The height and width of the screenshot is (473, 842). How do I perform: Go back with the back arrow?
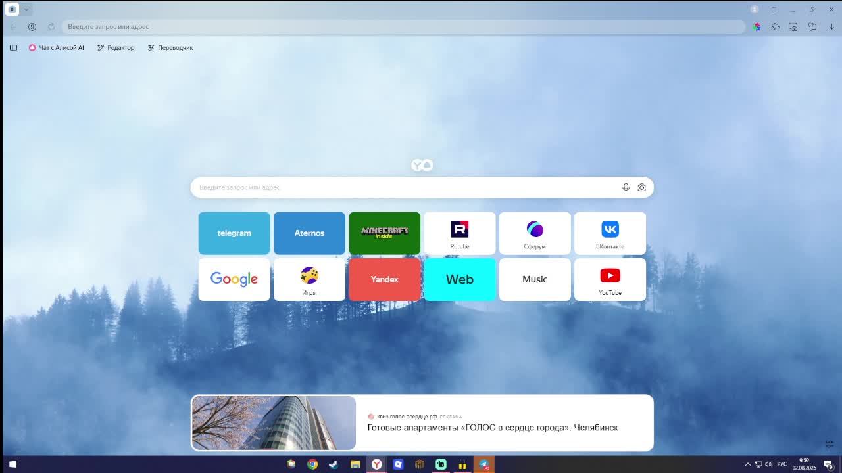13,27
